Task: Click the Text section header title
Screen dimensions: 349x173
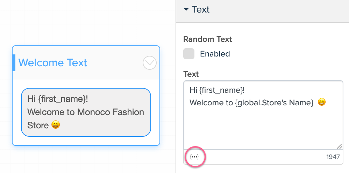Action: (200, 9)
